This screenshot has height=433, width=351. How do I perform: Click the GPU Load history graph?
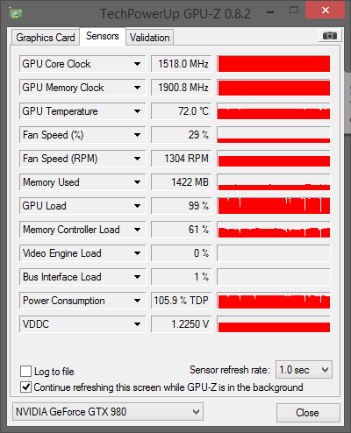274,206
